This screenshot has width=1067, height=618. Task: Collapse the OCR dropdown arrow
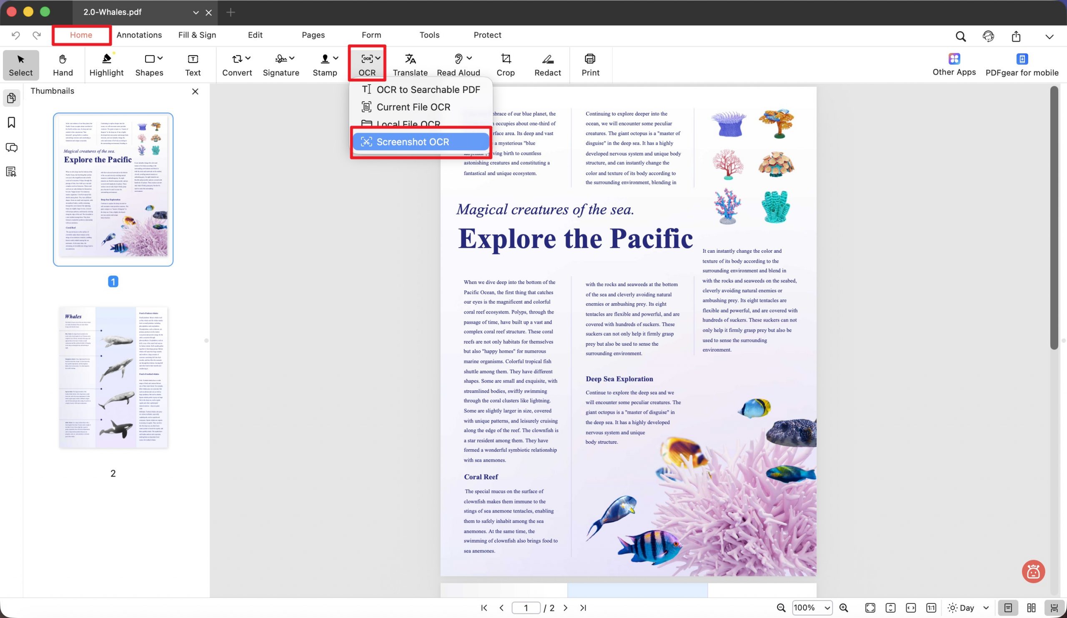[x=378, y=58]
